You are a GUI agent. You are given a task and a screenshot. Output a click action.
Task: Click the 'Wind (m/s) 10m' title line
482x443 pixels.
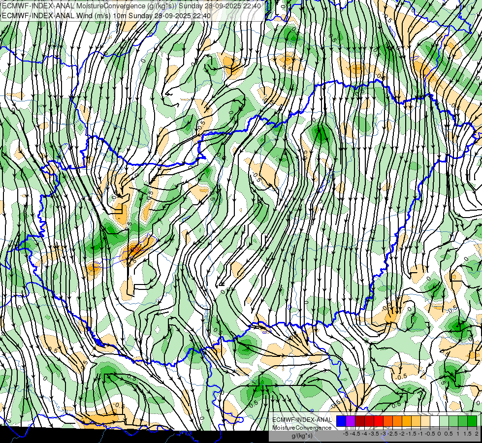[106, 15]
